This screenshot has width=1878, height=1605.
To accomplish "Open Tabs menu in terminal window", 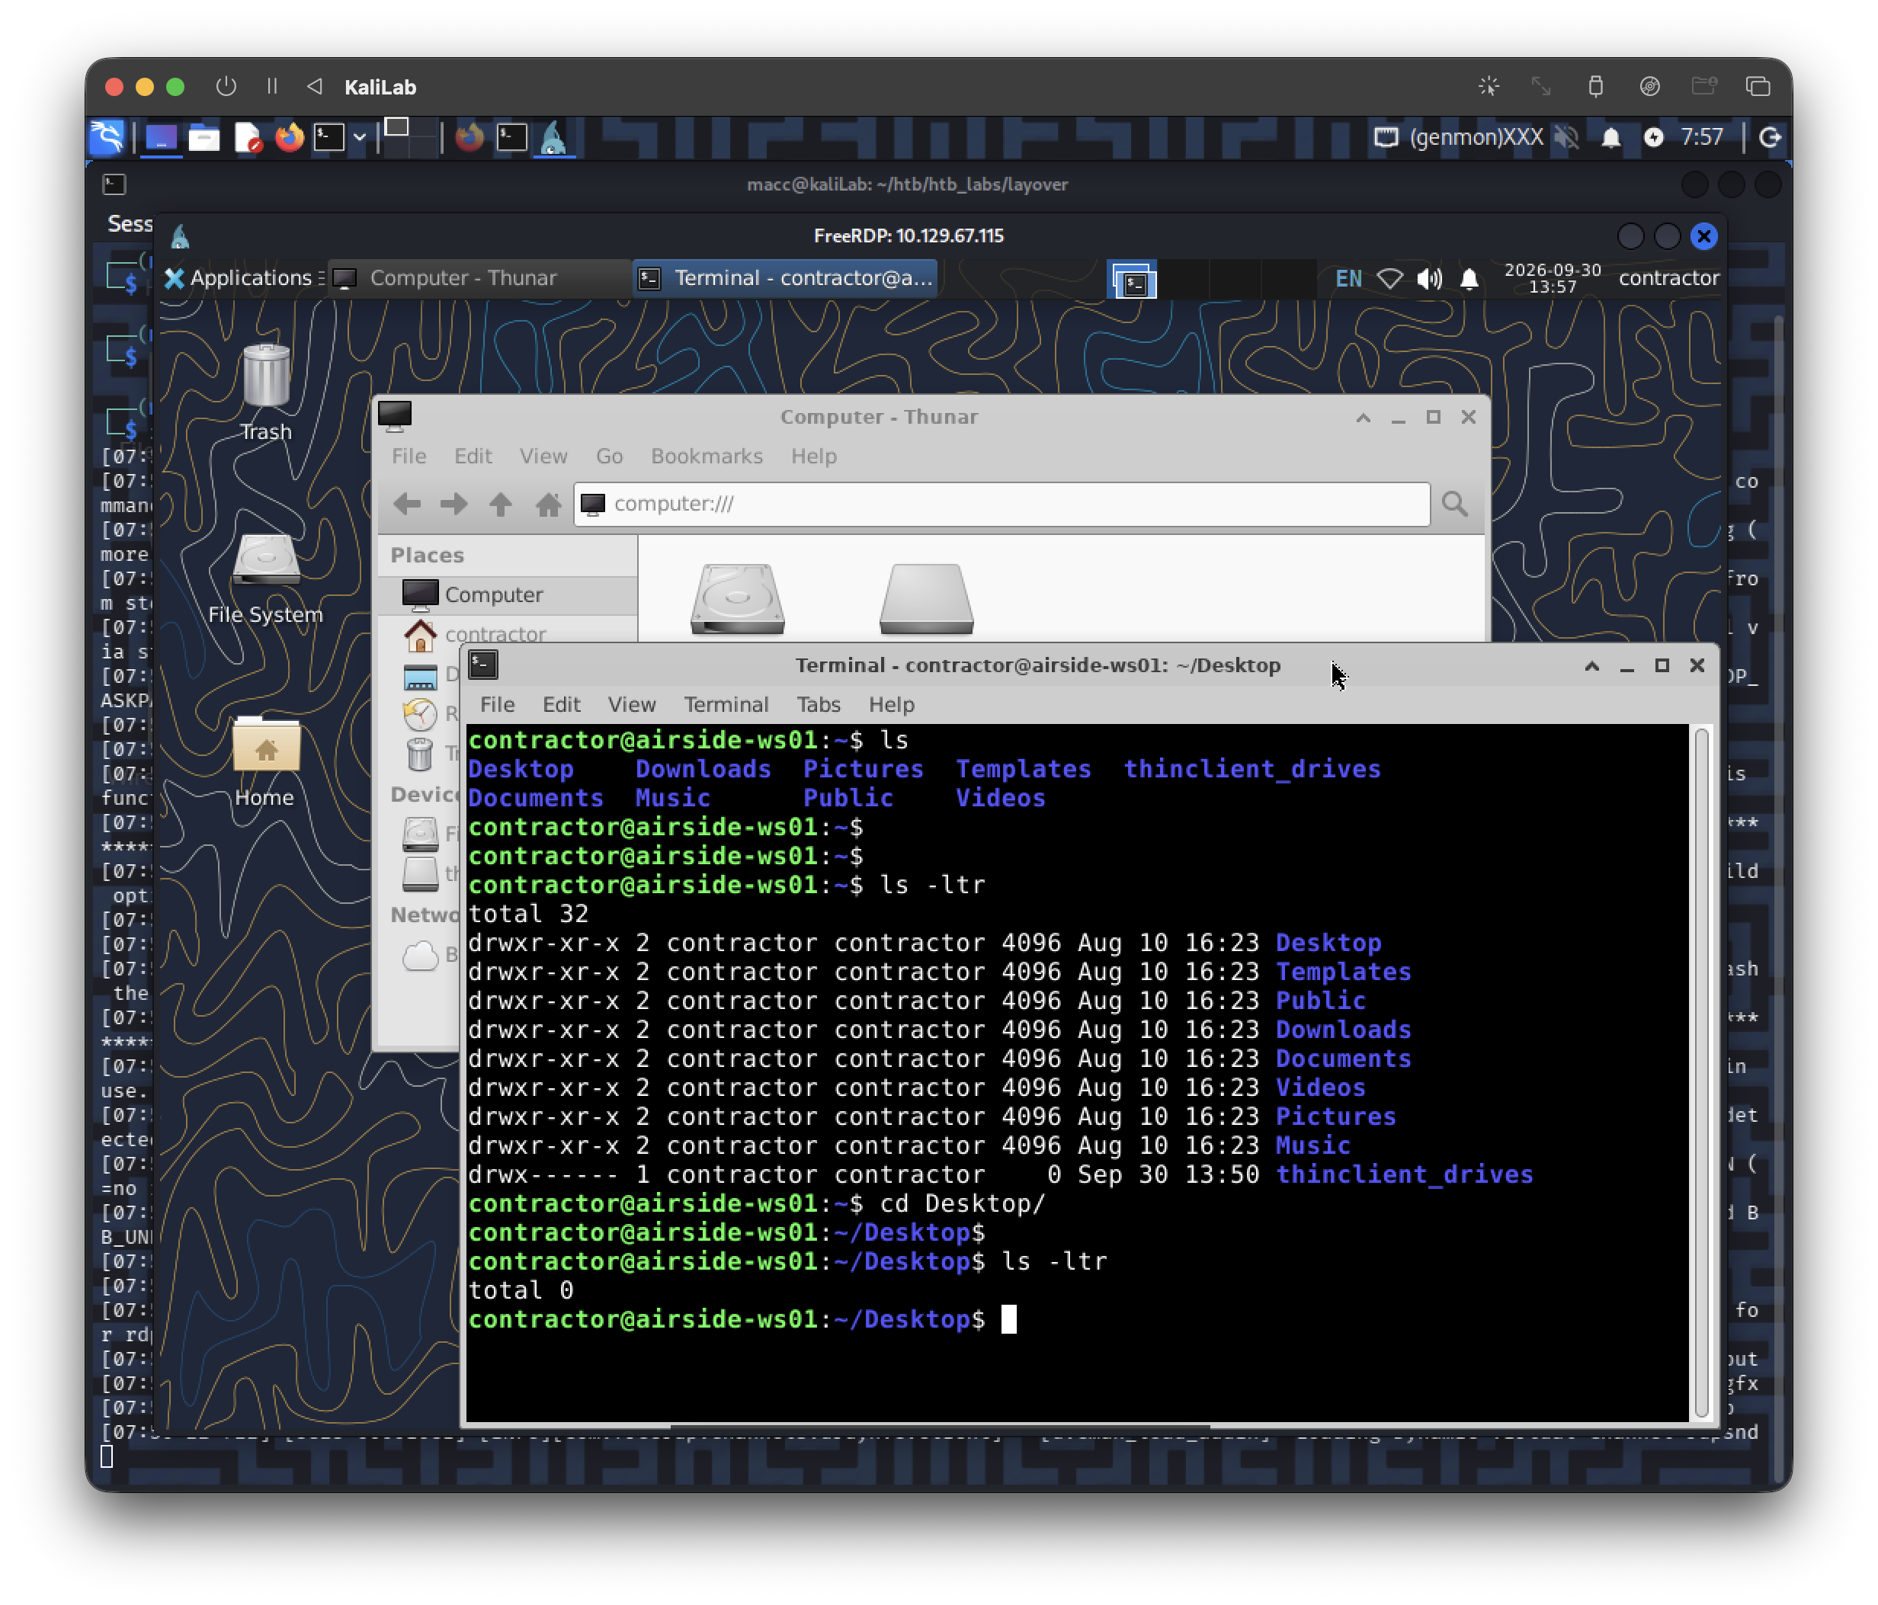I will click(819, 704).
